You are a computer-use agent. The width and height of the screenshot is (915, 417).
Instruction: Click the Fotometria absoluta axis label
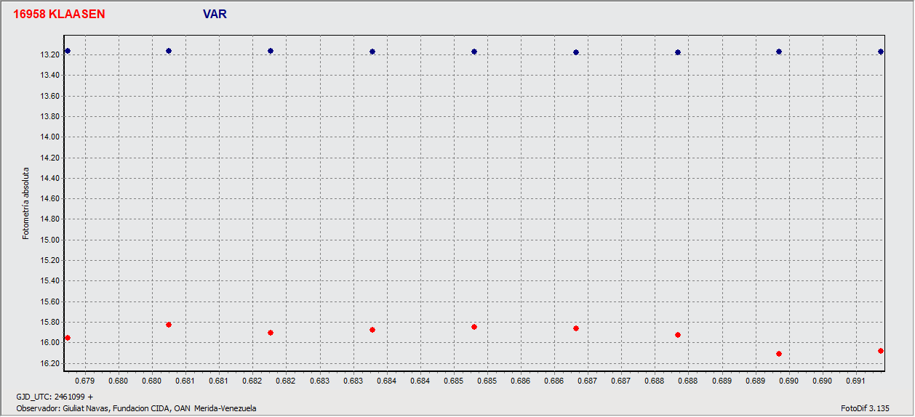(26, 203)
